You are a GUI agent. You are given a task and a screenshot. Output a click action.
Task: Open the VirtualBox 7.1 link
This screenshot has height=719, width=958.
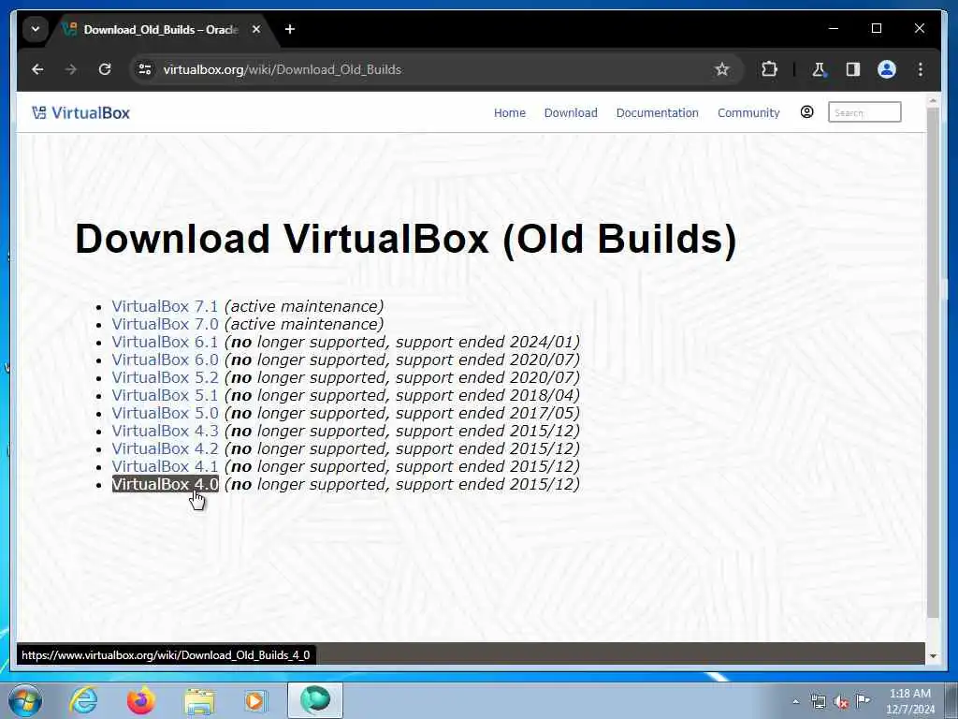coord(165,306)
